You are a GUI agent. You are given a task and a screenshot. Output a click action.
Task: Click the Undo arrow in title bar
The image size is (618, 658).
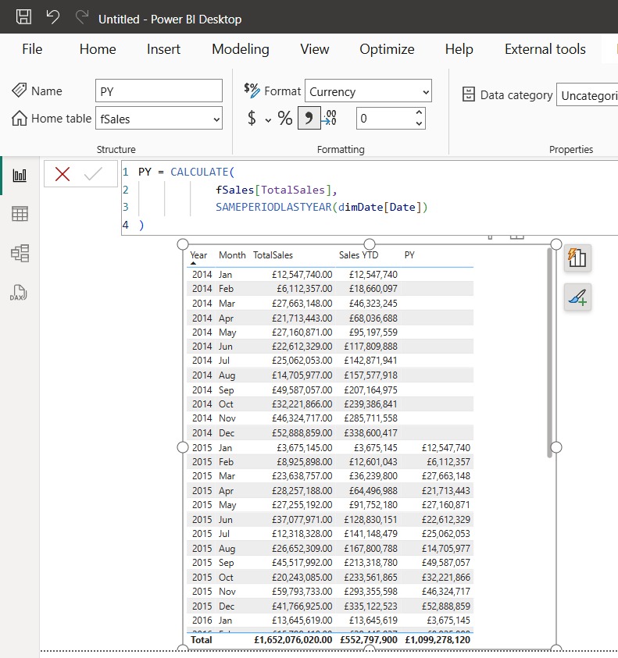(x=53, y=17)
